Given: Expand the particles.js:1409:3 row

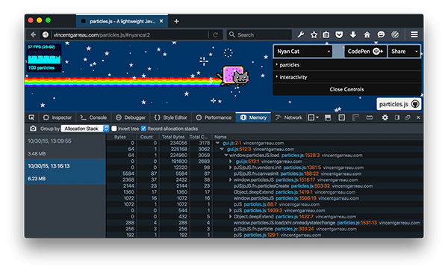Looking at the screenshot, I should coord(230,210).
